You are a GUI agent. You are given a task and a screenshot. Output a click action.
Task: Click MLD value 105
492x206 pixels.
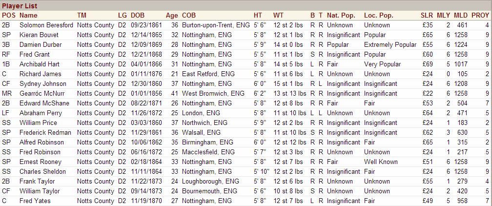coord(462,74)
